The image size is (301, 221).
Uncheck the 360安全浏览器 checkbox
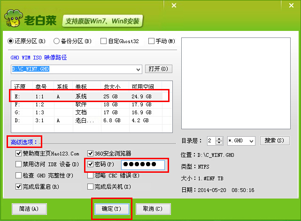(90, 153)
